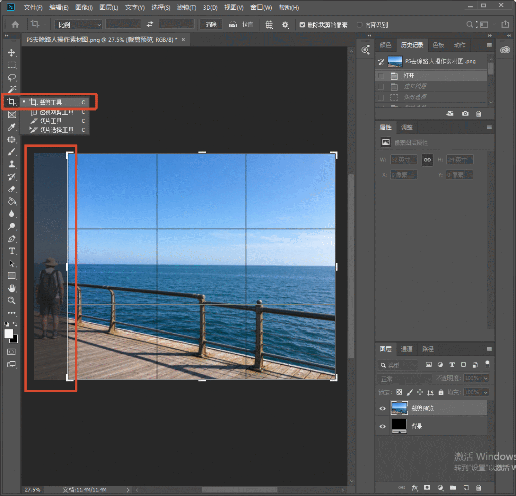516x496 pixels.
Task: Expand the 填充 fill dropdown arrow
Action: pos(486,392)
